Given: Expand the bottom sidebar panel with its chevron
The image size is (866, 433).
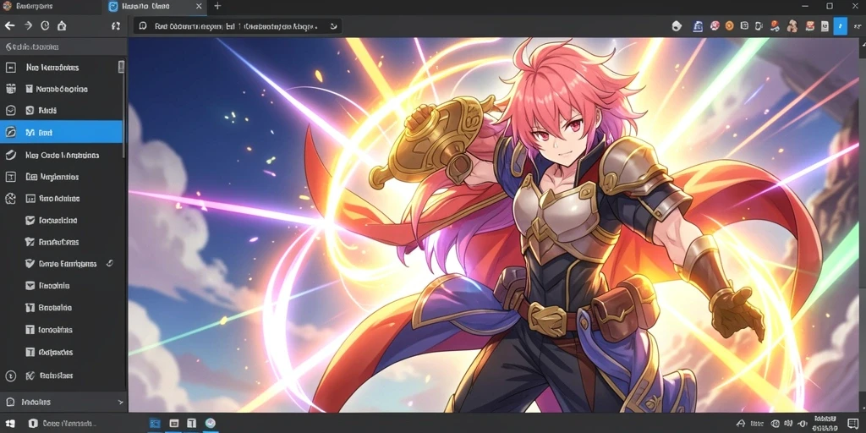Looking at the screenshot, I should [120, 403].
